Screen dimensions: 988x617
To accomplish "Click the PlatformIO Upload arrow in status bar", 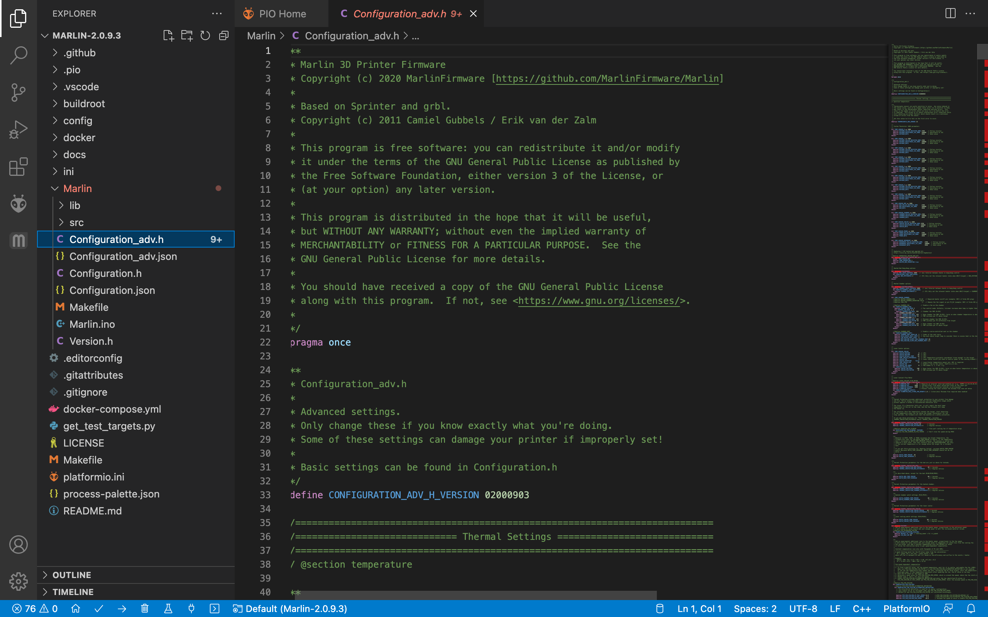I will click(x=122, y=609).
